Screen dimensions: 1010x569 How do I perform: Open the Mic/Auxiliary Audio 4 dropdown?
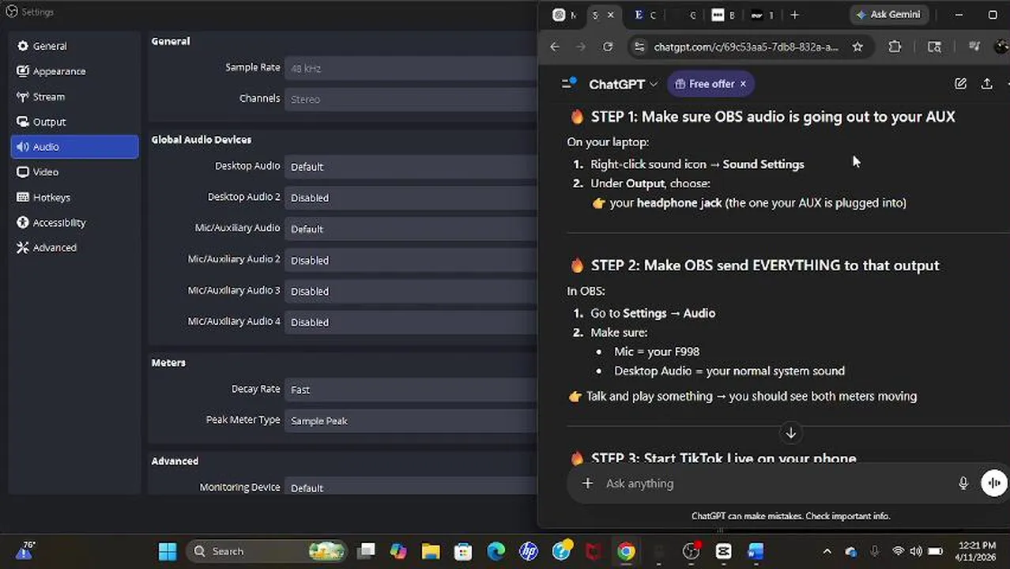[x=411, y=322]
